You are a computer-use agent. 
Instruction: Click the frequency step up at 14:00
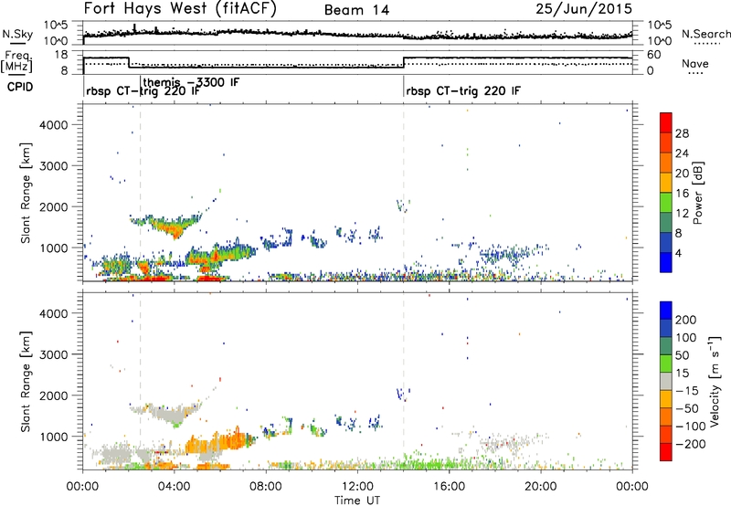click(404, 62)
